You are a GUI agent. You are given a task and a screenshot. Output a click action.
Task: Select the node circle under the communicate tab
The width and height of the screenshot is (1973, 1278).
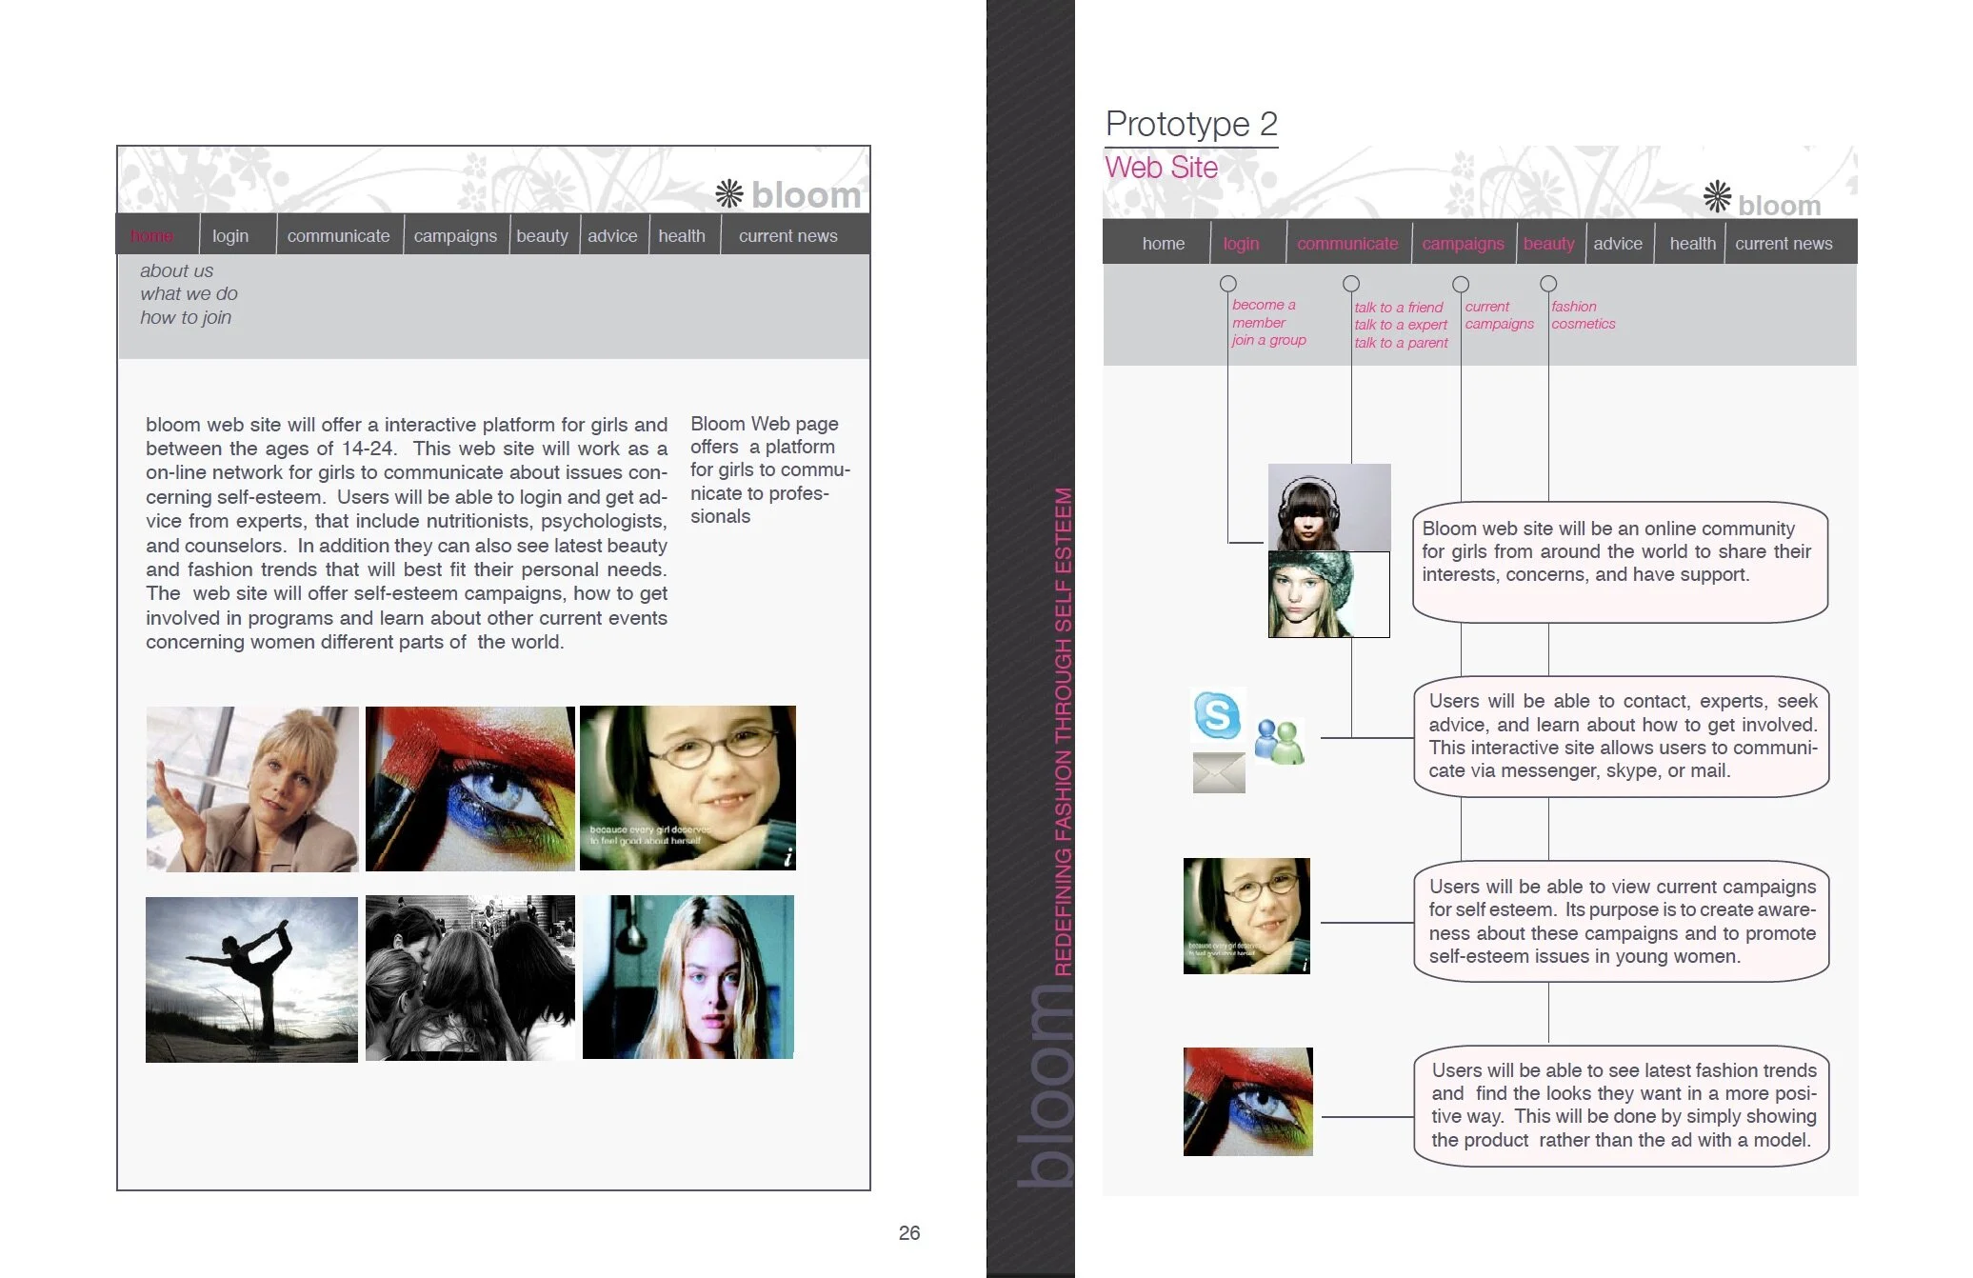tap(1351, 282)
